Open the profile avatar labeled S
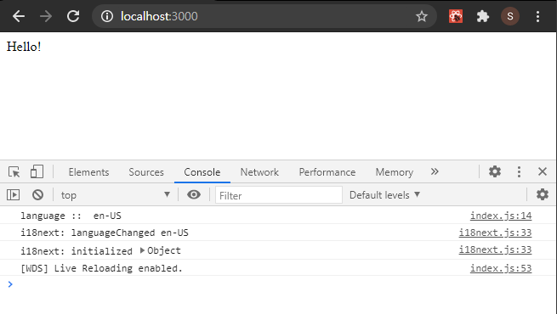The image size is (557, 314). click(x=510, y=16)
